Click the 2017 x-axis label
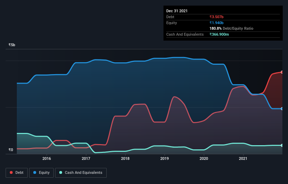Screen dimensions: 288x184 point(86,158)
